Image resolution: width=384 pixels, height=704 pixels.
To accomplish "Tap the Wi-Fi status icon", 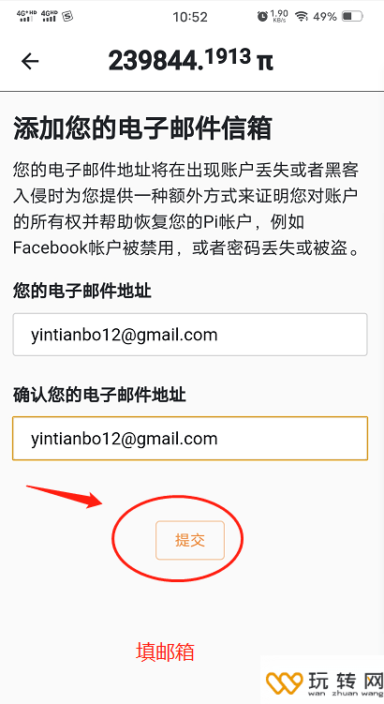I will point(302,17).
